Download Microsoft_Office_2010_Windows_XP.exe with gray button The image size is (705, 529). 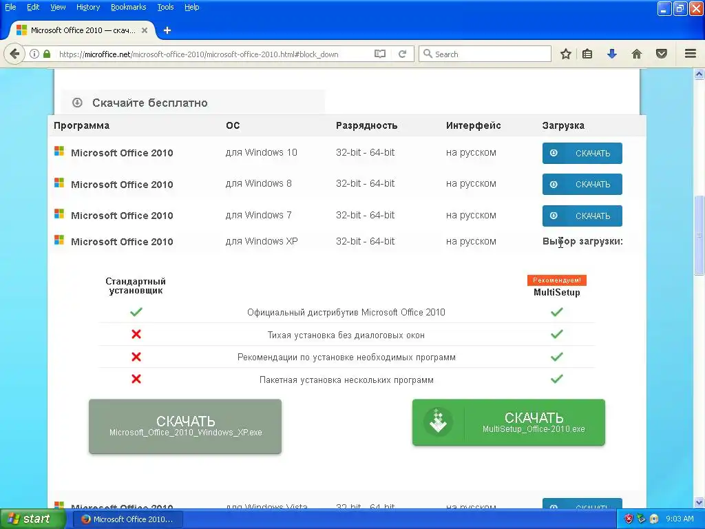click(x=185, y=426)
